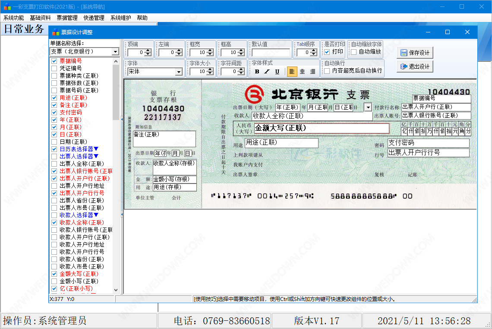492x329 pixels.
Task: Click status text 版本V1.17
Action: pos(317,321)
